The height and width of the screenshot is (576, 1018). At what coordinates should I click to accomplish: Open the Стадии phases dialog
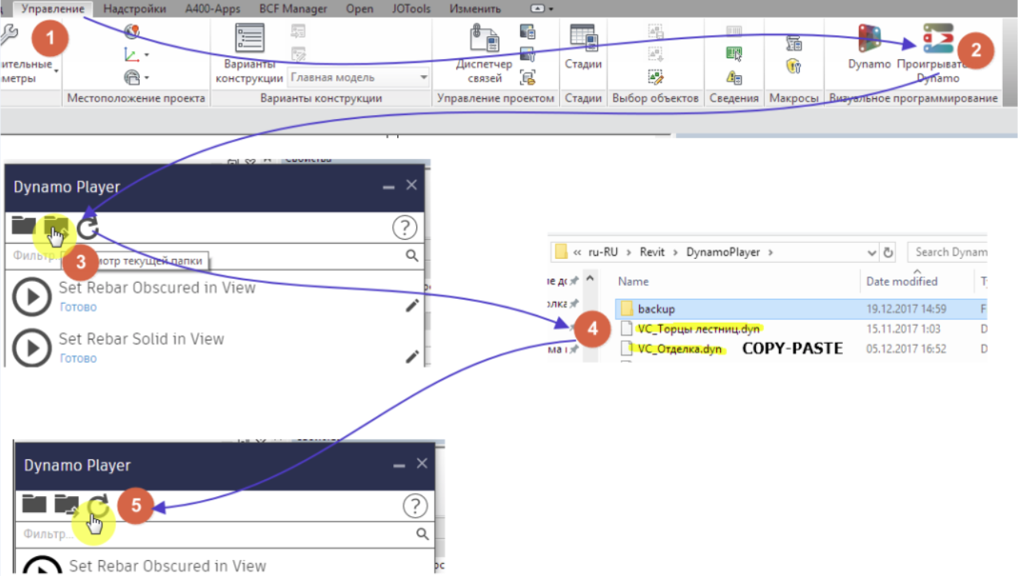[x=583, y=46]
